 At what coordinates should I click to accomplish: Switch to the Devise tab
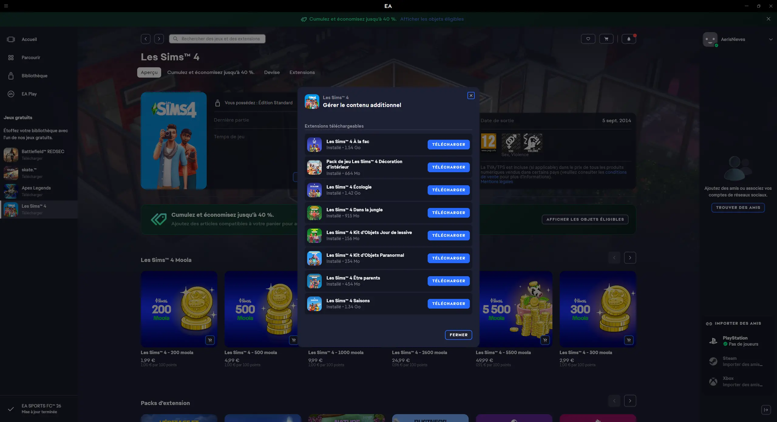[272, 72]
